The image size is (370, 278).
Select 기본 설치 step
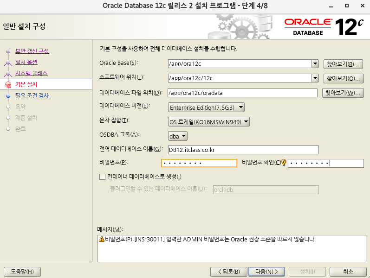(26, 84)
